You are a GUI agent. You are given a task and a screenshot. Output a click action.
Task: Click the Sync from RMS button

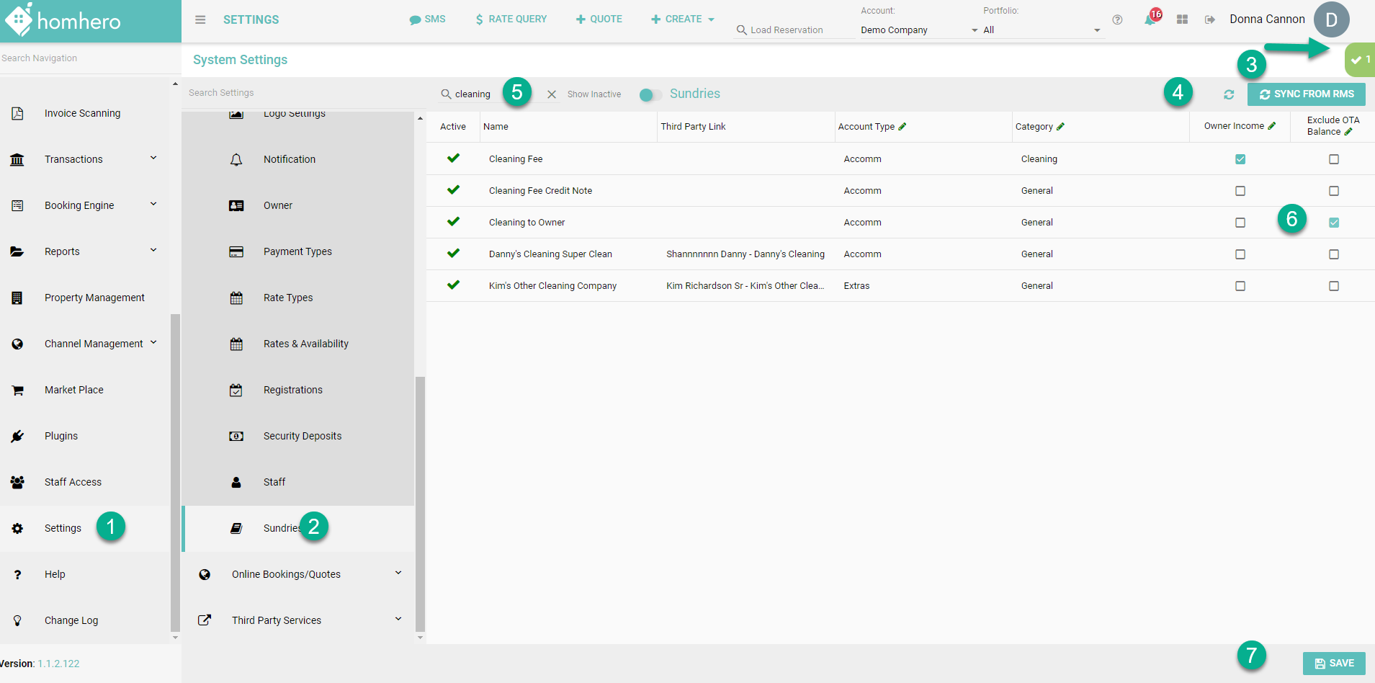(x=1307, y=94)
